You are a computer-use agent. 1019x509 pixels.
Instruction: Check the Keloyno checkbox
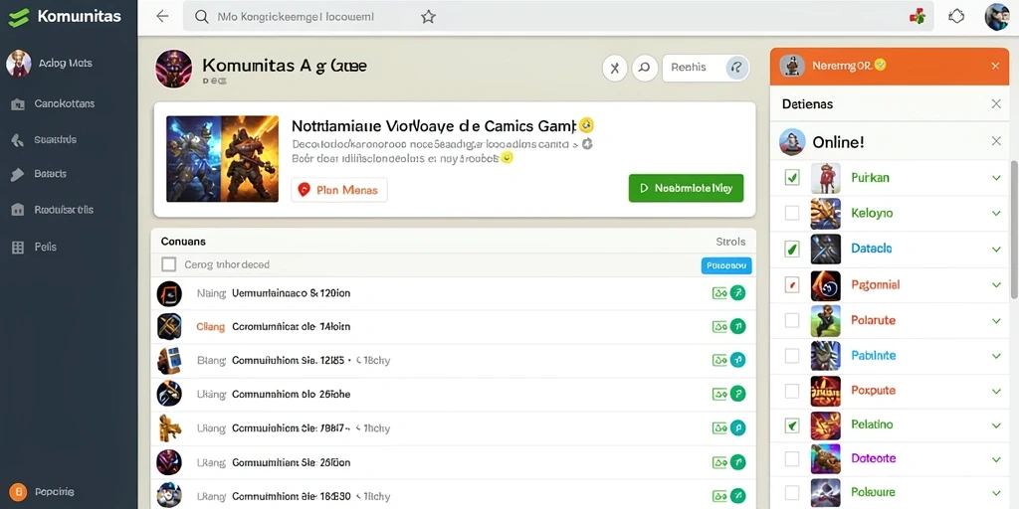tap(791, 213)
